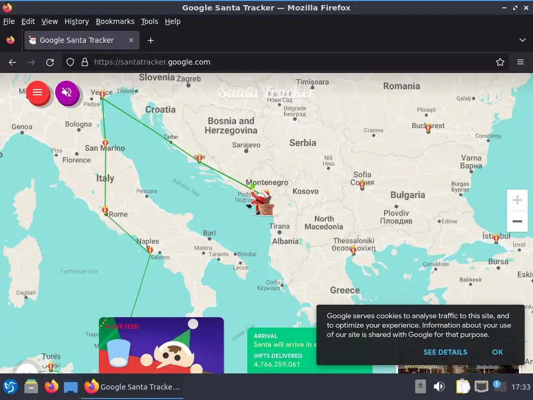Click the San Marino gift marker
The width and height of the screenshot is (533, 400).
click(x=105, y=143)
